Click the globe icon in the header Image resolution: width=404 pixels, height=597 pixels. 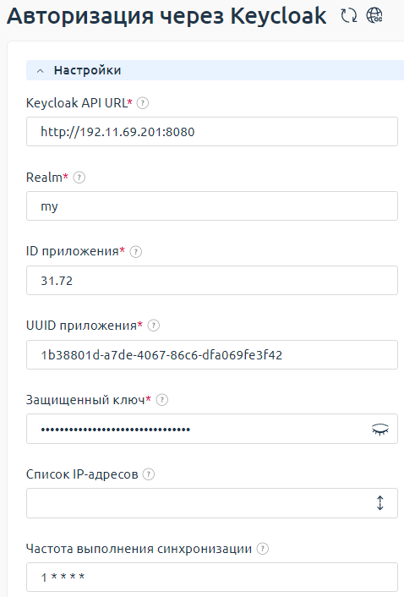coord(374,15)
